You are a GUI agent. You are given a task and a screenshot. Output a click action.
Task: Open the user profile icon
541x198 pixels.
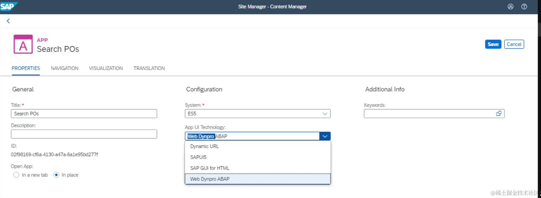(510, 7)
